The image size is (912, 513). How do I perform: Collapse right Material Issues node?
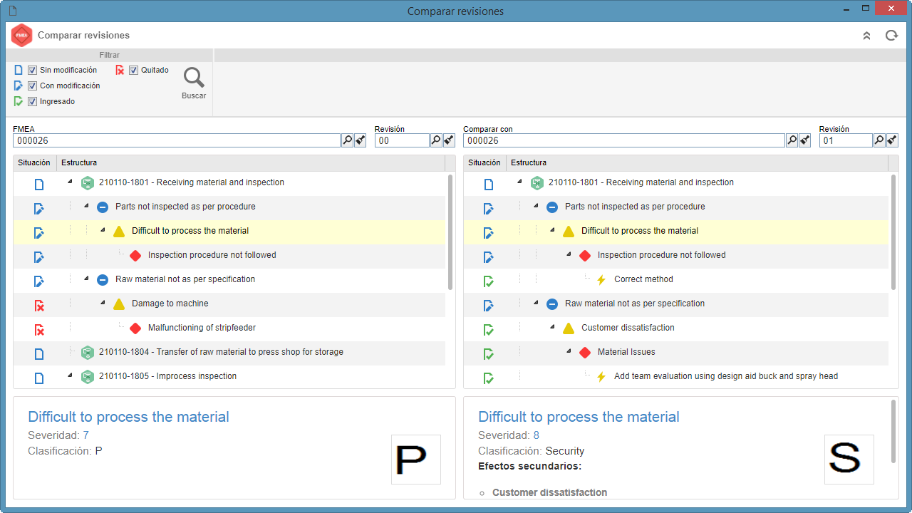pyautogui.click(x=569, y=352)
